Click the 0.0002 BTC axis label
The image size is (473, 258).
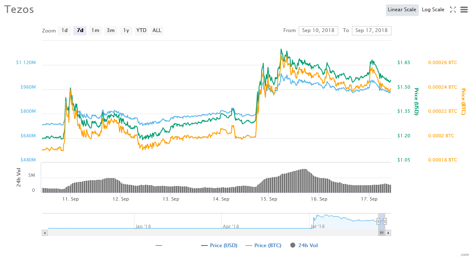pyautogui.click(x=441, y=136)
